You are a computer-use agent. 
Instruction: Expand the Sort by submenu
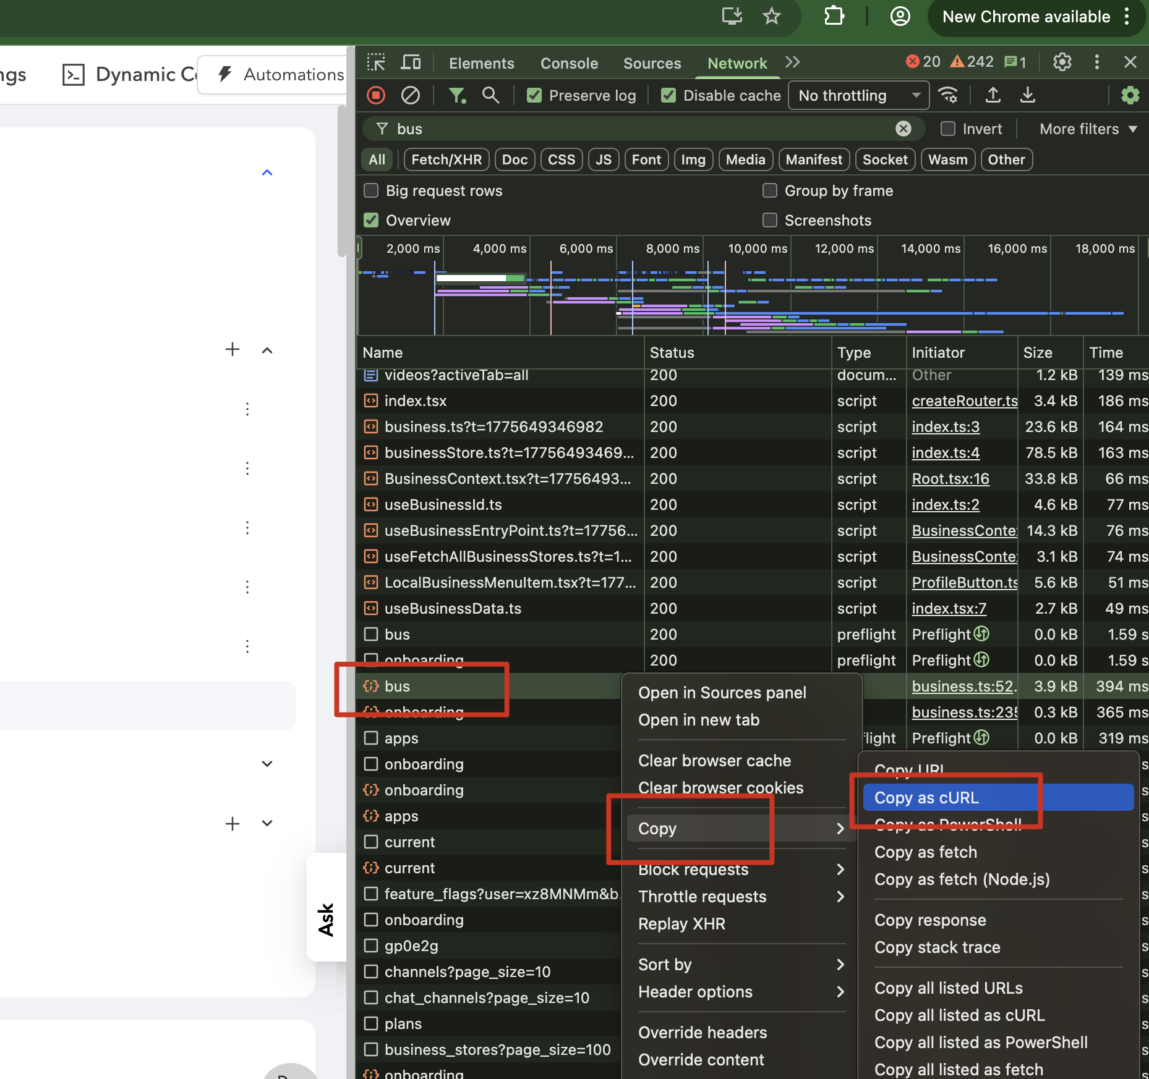[741, 964]
